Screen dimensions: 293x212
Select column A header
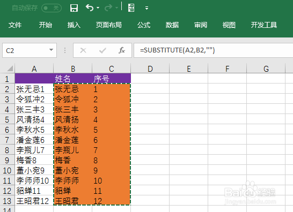(x=34, y=69)
